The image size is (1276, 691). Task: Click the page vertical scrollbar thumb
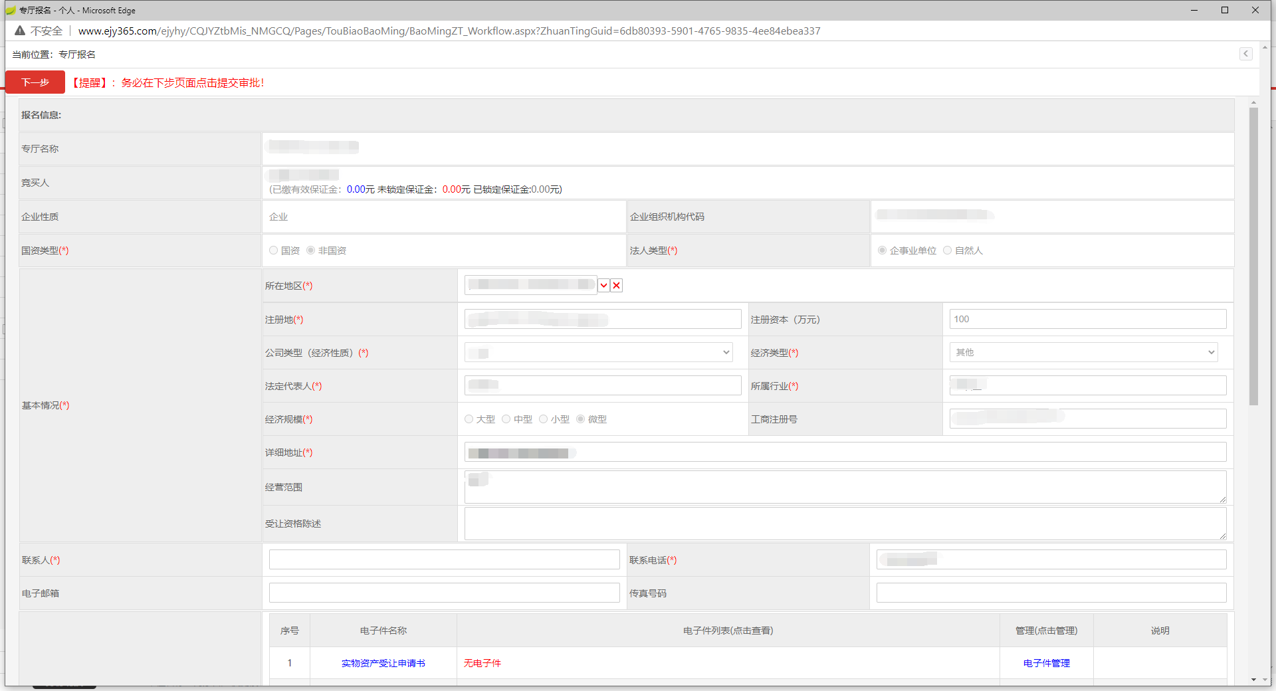click(1253, 256)
